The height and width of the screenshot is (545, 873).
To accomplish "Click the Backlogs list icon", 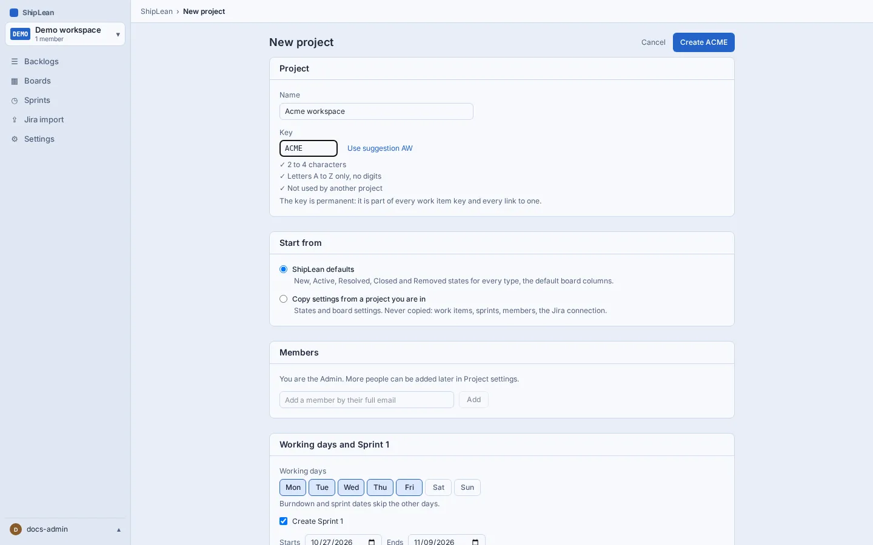I will [15, 62].
